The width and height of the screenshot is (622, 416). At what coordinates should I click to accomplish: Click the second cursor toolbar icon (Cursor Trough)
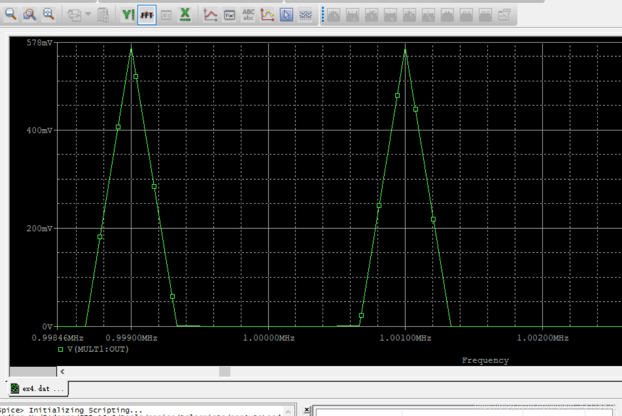point(352,15)
